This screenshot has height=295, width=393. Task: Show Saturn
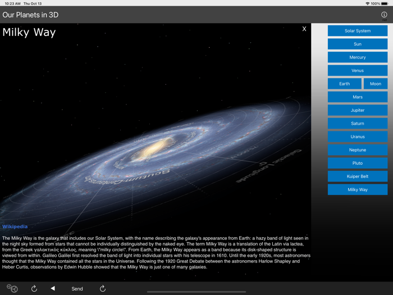pyautogui.click(x=358, y=124)
